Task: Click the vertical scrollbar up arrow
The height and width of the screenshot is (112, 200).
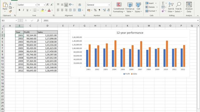Action: [198, 26]
